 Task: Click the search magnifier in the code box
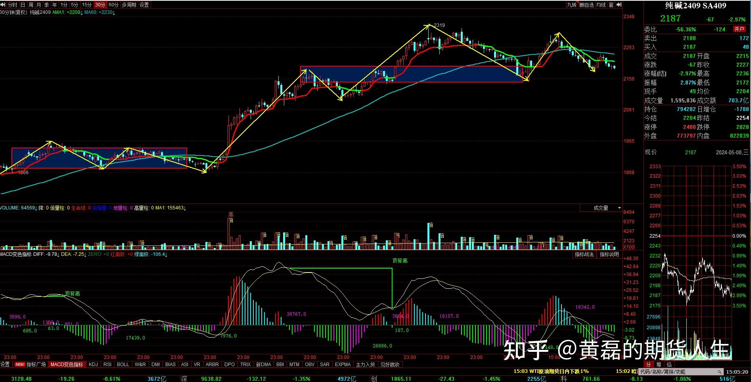[x=719, y=372]
